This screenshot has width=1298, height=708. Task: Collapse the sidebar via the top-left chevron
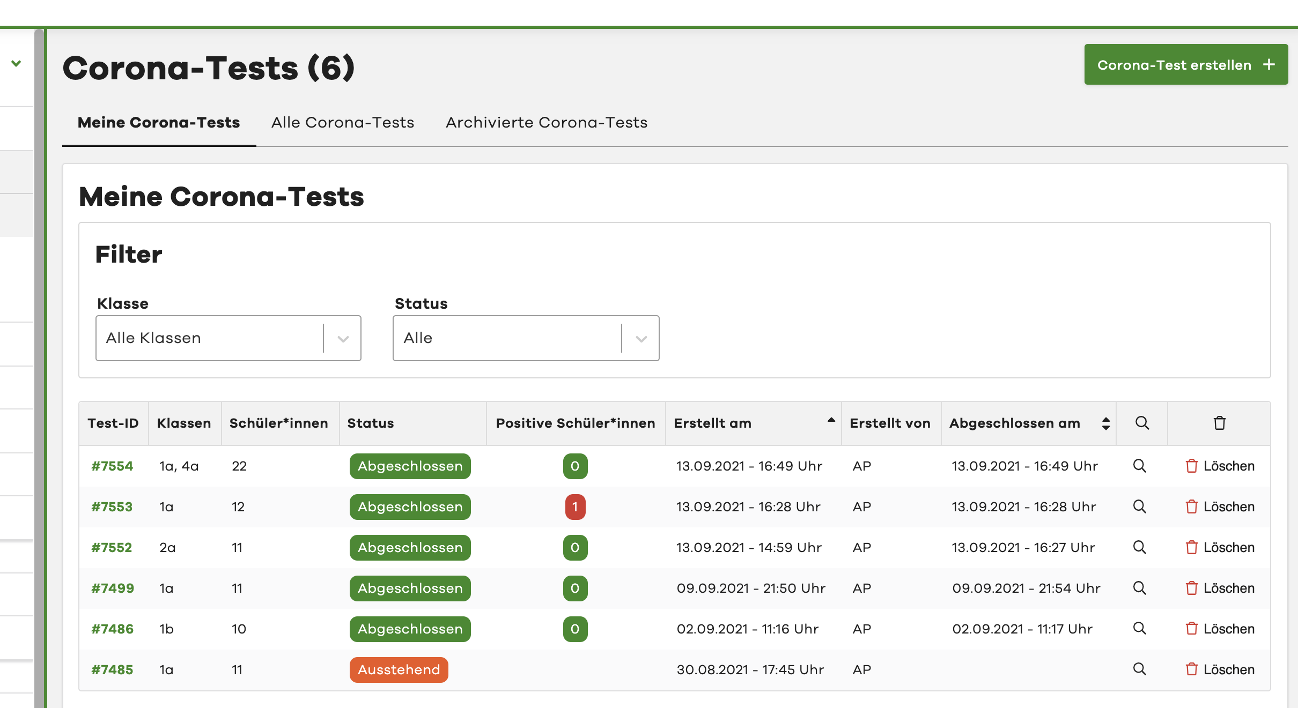coord(16,63)
